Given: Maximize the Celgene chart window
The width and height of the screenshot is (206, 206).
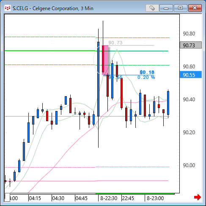Looking at the screenshot, I should coord(180,8).
